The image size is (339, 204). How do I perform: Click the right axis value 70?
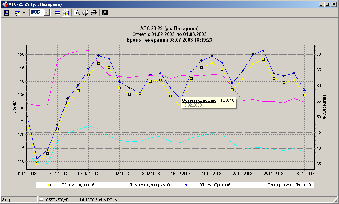[x=319, y=55]
